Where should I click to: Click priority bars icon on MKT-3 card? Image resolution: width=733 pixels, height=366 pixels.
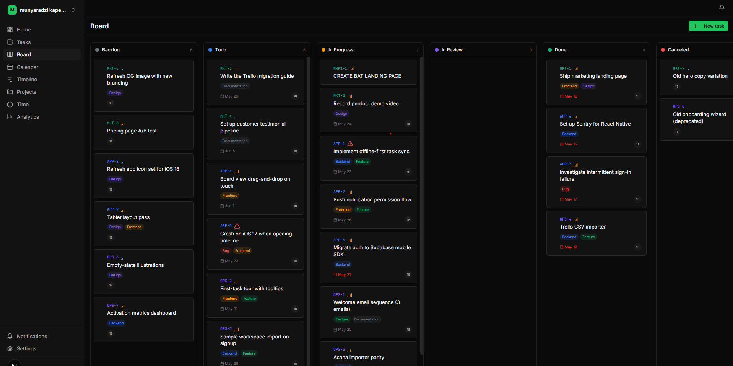[x=236, y=69]
